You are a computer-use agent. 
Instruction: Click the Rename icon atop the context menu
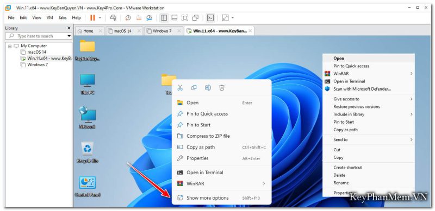208,88
